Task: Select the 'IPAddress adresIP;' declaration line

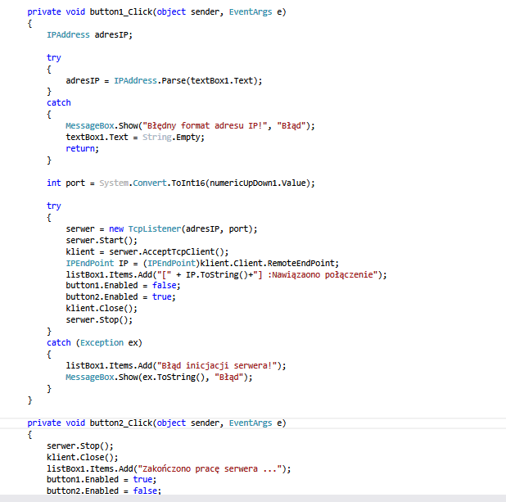Action: (x=89, y=35)
